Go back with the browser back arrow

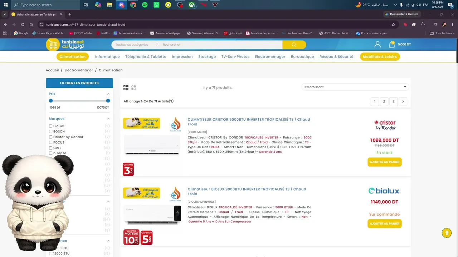[5, 25]
